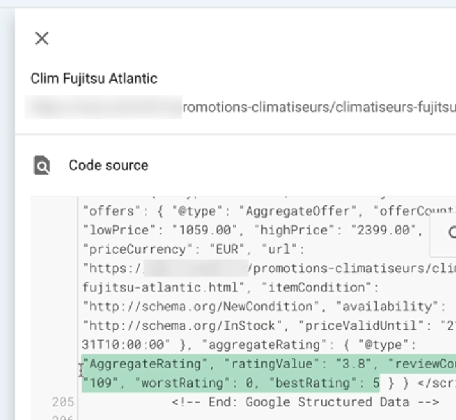The width and height of the screenshot is (456, 420).
Task: Click the highlighted "ratingValue": "3.8" text
Action: [298, 364]
